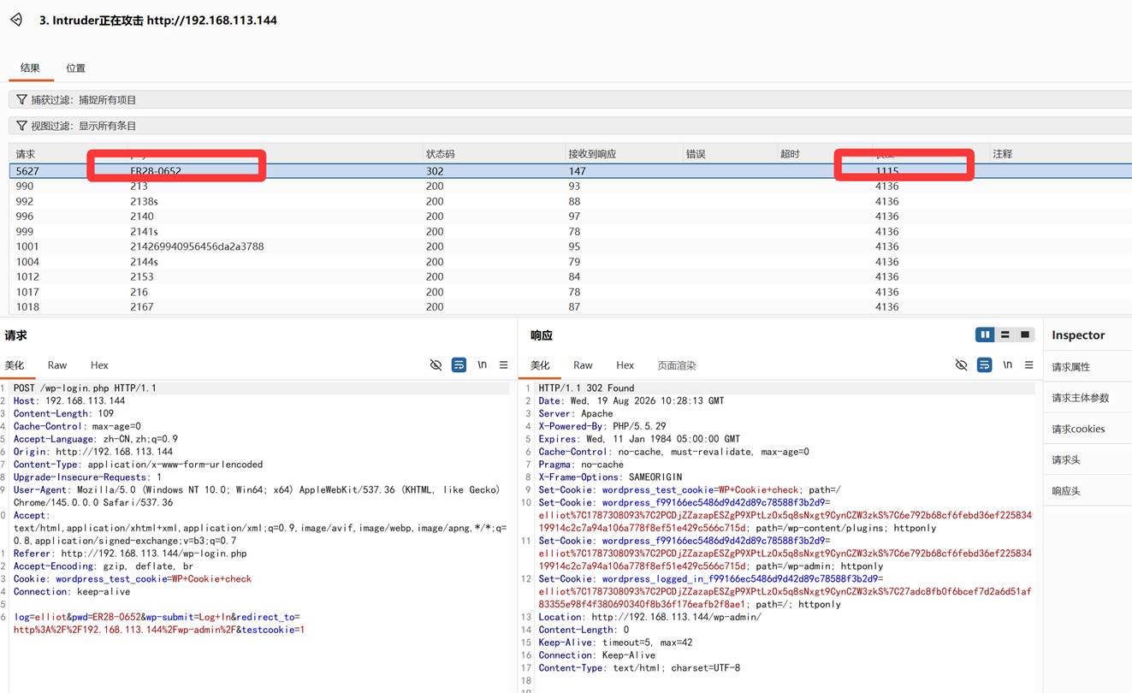Click the Referer header line in request

(x=130, y=554)
